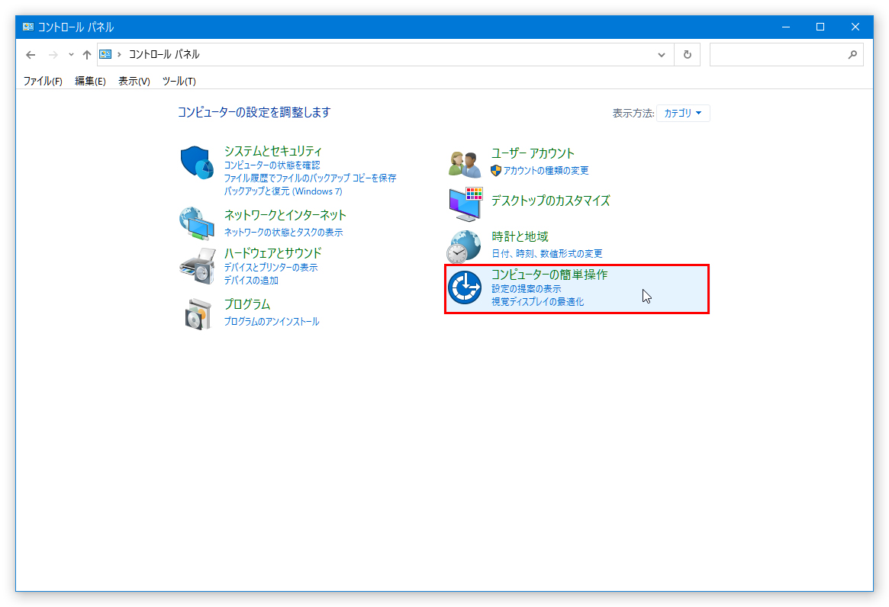Click the ネットワークとインターネット globe icon
Image resolution: width=889 pixels, height=607 pixels.
click(197, 223)
